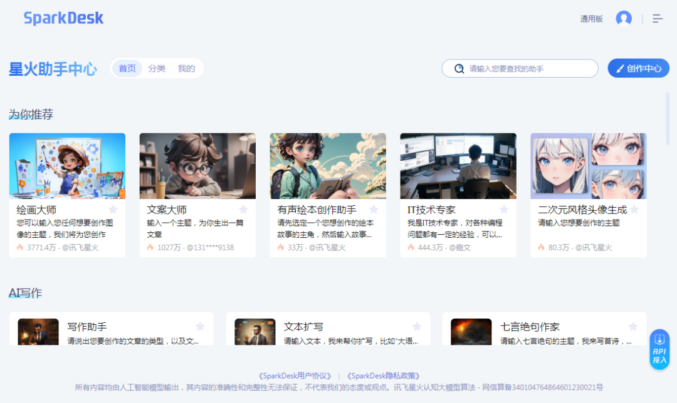Open the IT技术专家 thumbnail image
This screenshot has width=677, height=403.
coord(458,166)
